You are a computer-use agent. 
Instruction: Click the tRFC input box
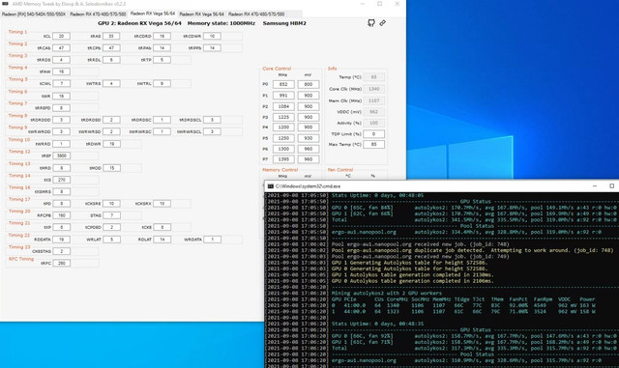tap(61, 263)
